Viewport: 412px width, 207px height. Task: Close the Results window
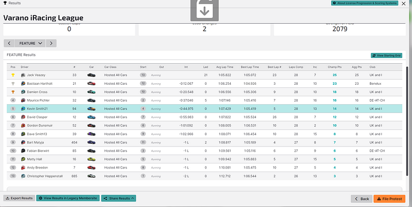coord(404,4)
